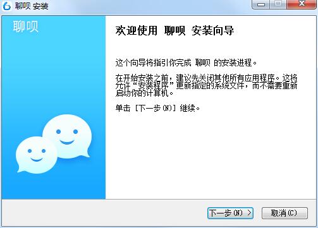
Task: Close the 聊呗 安装 installer window
Action: (x=302, y=4)
